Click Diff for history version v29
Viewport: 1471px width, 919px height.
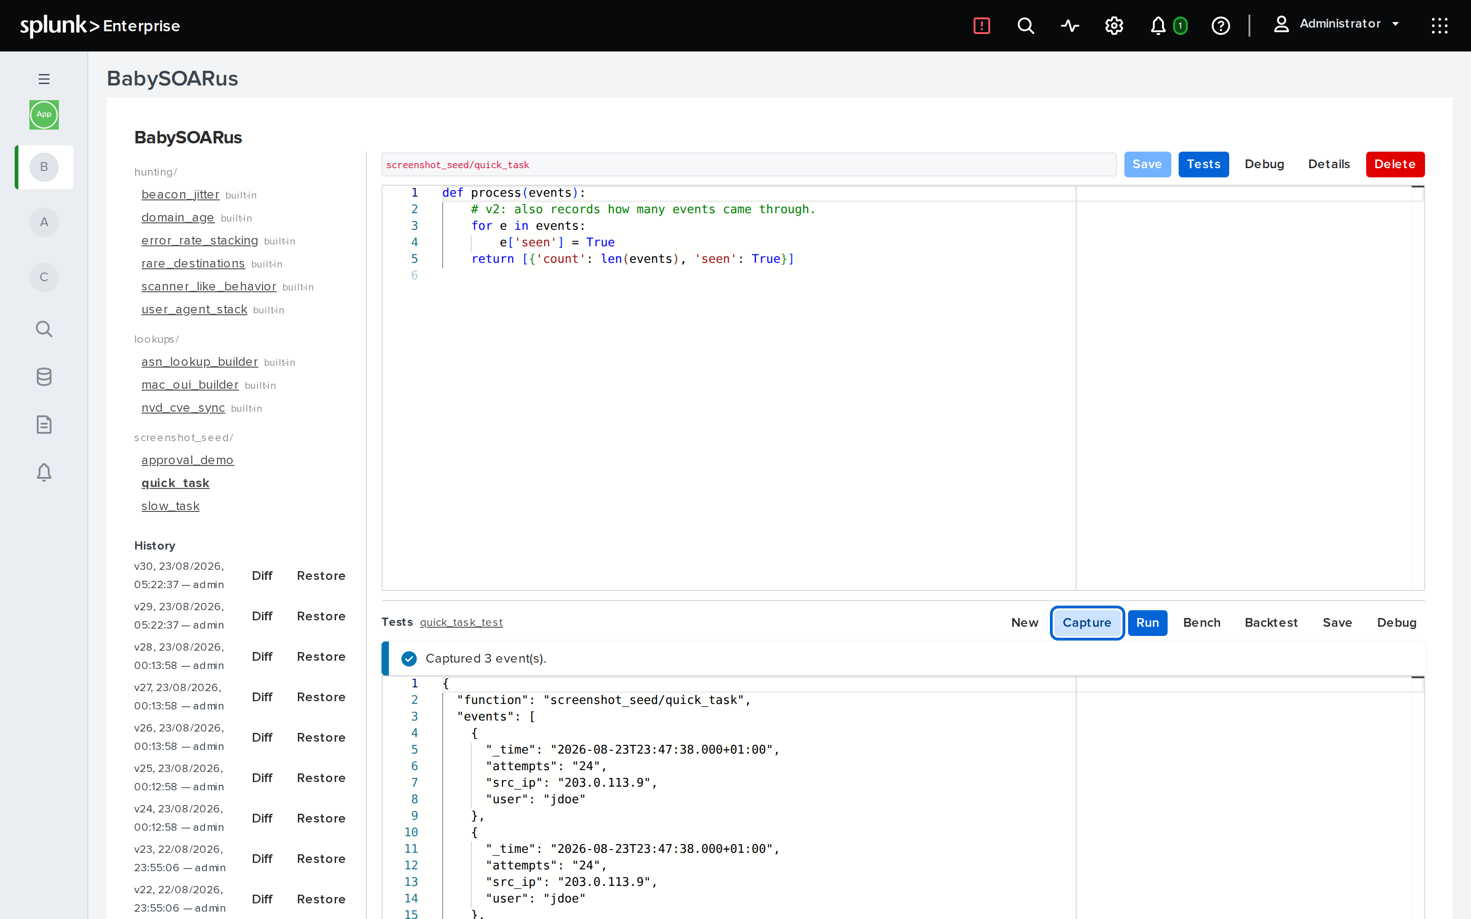point(262,616)
